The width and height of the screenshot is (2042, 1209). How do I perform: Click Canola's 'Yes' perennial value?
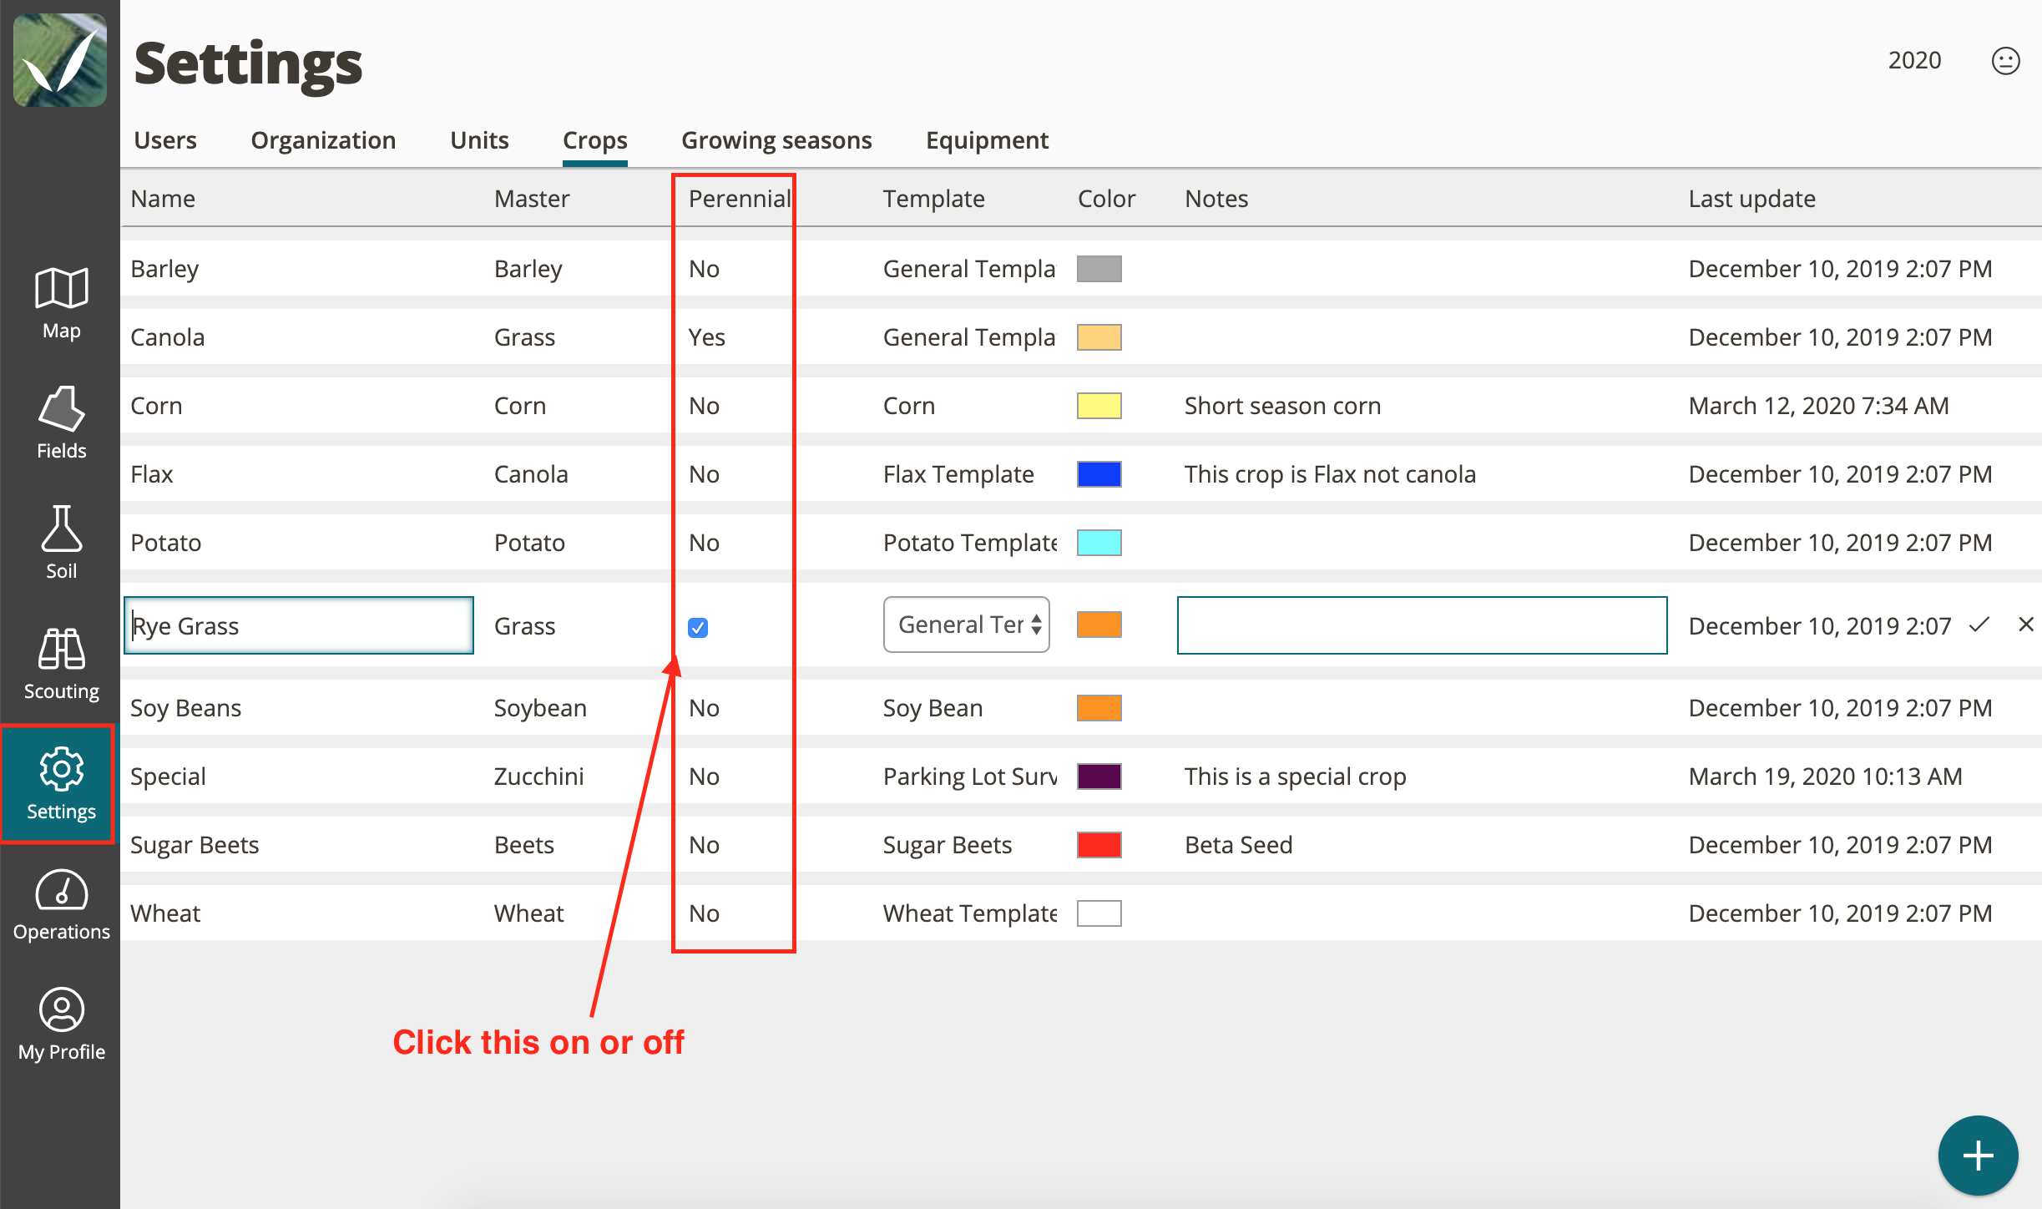click(706, 337)
